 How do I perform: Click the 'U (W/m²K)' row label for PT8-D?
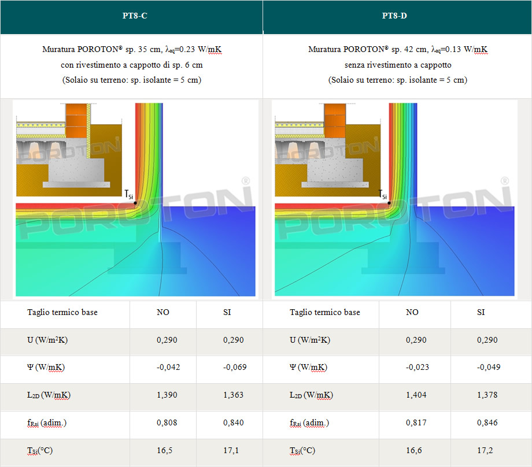tap(310, 340)
